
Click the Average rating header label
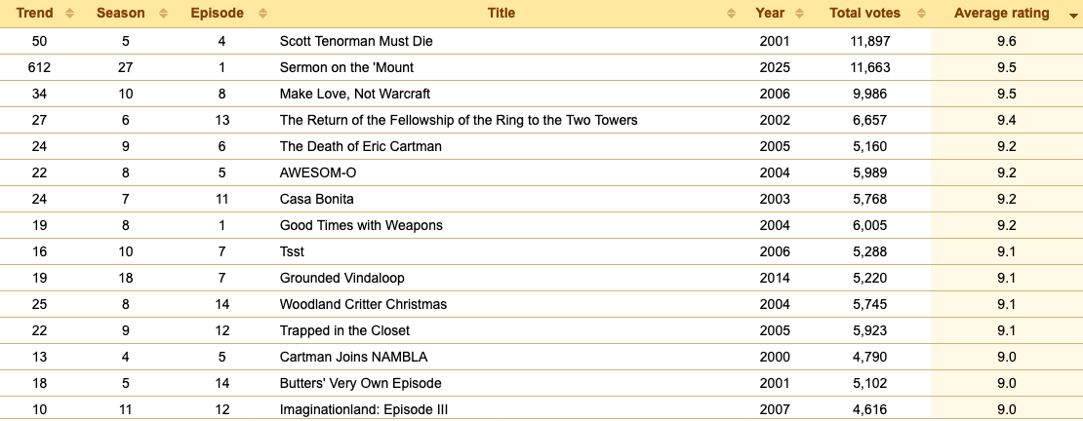pos(1001,14)
